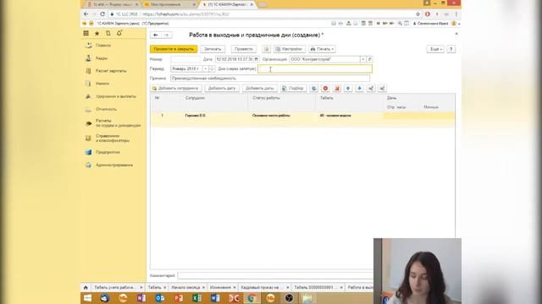Open Favorites star icon in sidebar
This screenshot has width=542, height=304.
[x=97, y=33]
